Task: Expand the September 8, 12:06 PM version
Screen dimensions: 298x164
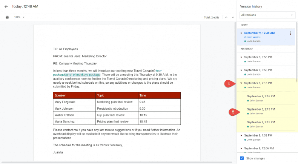Action: click(x=241, y=148)
